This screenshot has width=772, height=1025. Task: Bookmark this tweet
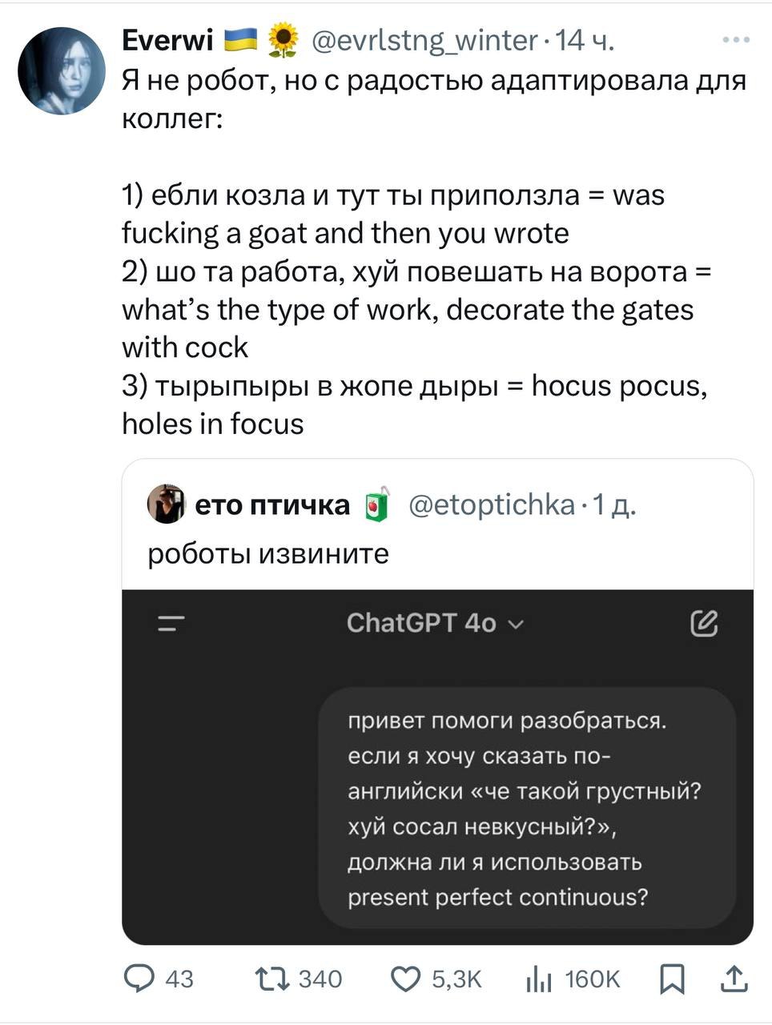tap(672, 979)
